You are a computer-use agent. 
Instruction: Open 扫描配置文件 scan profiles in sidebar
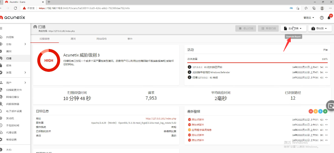point(14,90)
